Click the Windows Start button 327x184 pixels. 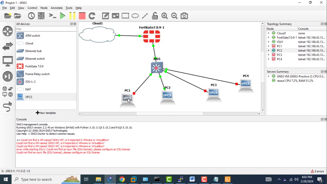click(x=6, y=179)
